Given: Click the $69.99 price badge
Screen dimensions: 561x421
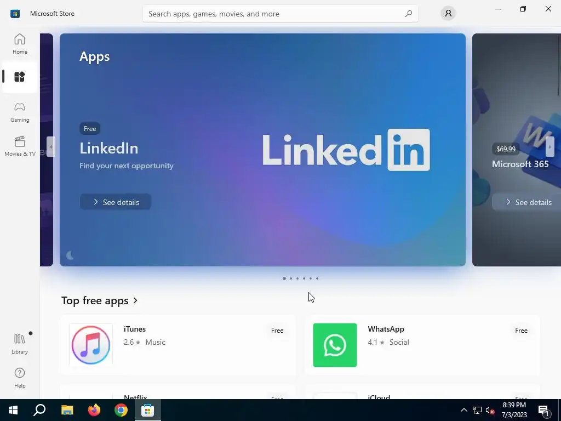Looking at the screenshot, I should click(x=506, y=149).
